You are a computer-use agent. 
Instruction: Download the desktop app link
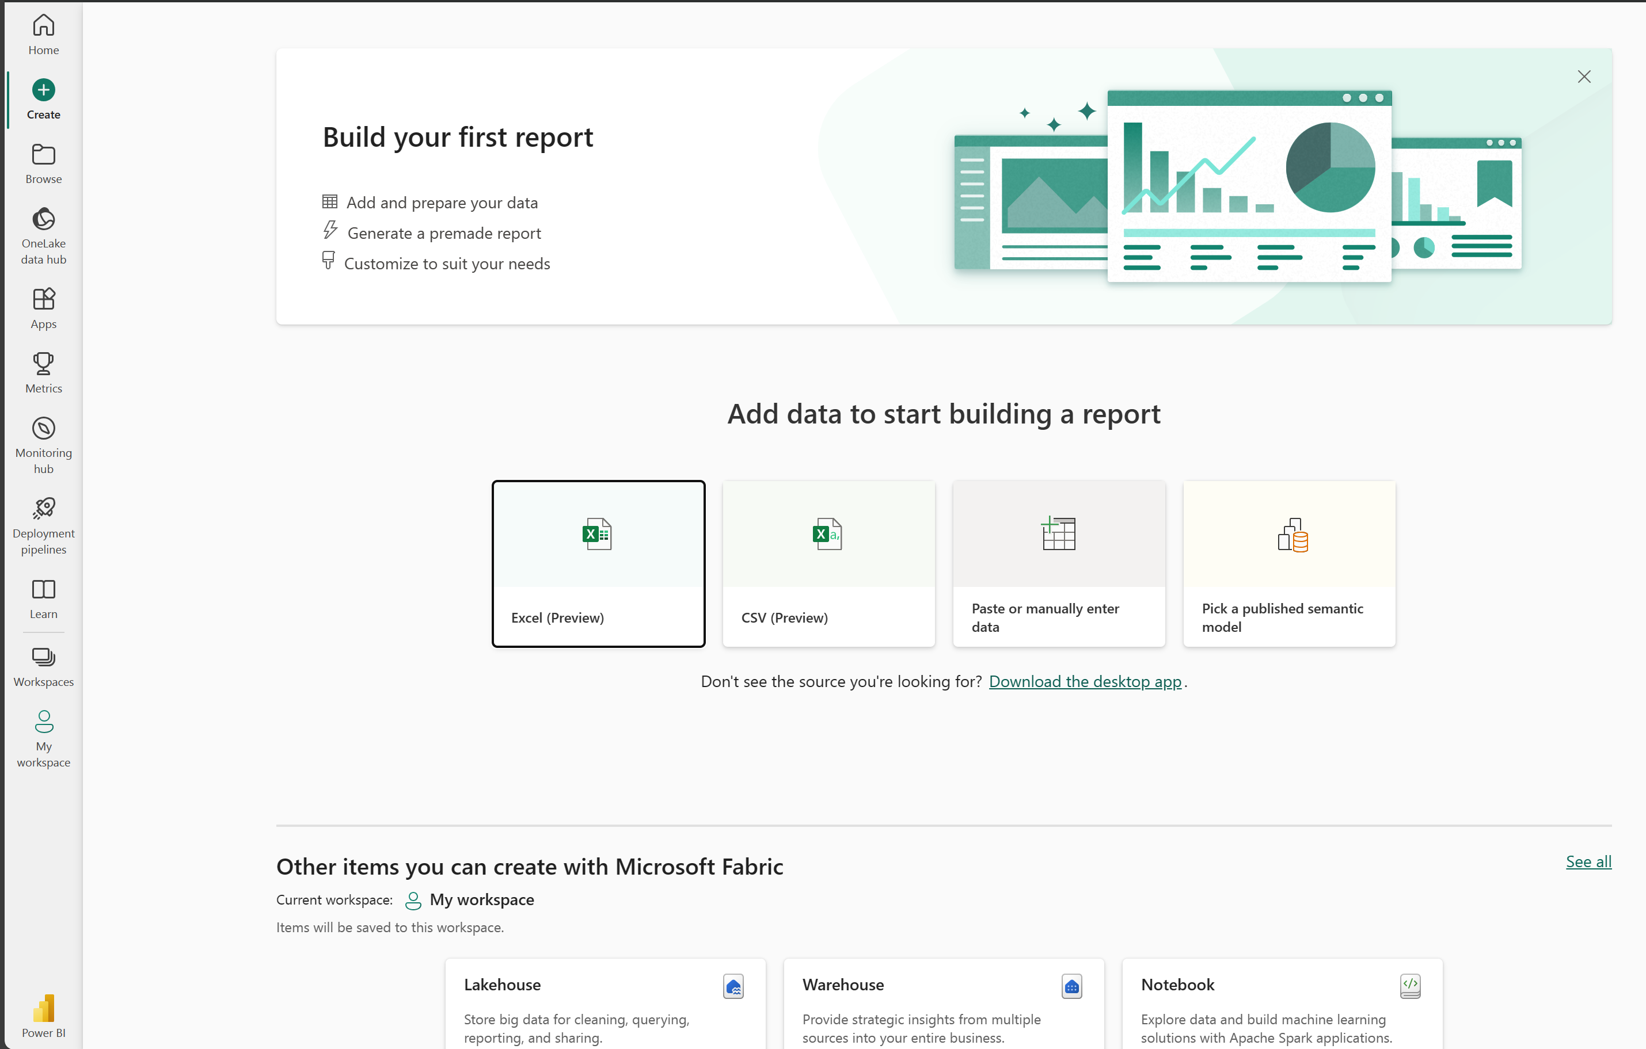click(x=1086, y=682)
